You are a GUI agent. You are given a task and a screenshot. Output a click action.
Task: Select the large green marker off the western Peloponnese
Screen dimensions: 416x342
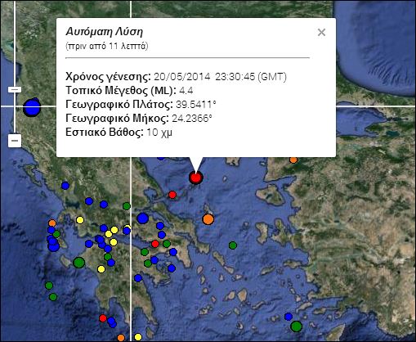pyautogui.click(x=79, y=263)
